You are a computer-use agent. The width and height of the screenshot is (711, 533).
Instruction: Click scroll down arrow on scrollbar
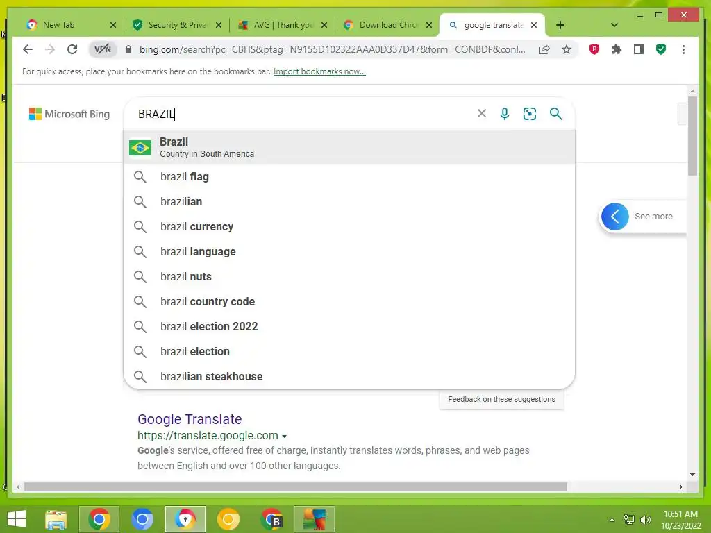click(692, 475)
